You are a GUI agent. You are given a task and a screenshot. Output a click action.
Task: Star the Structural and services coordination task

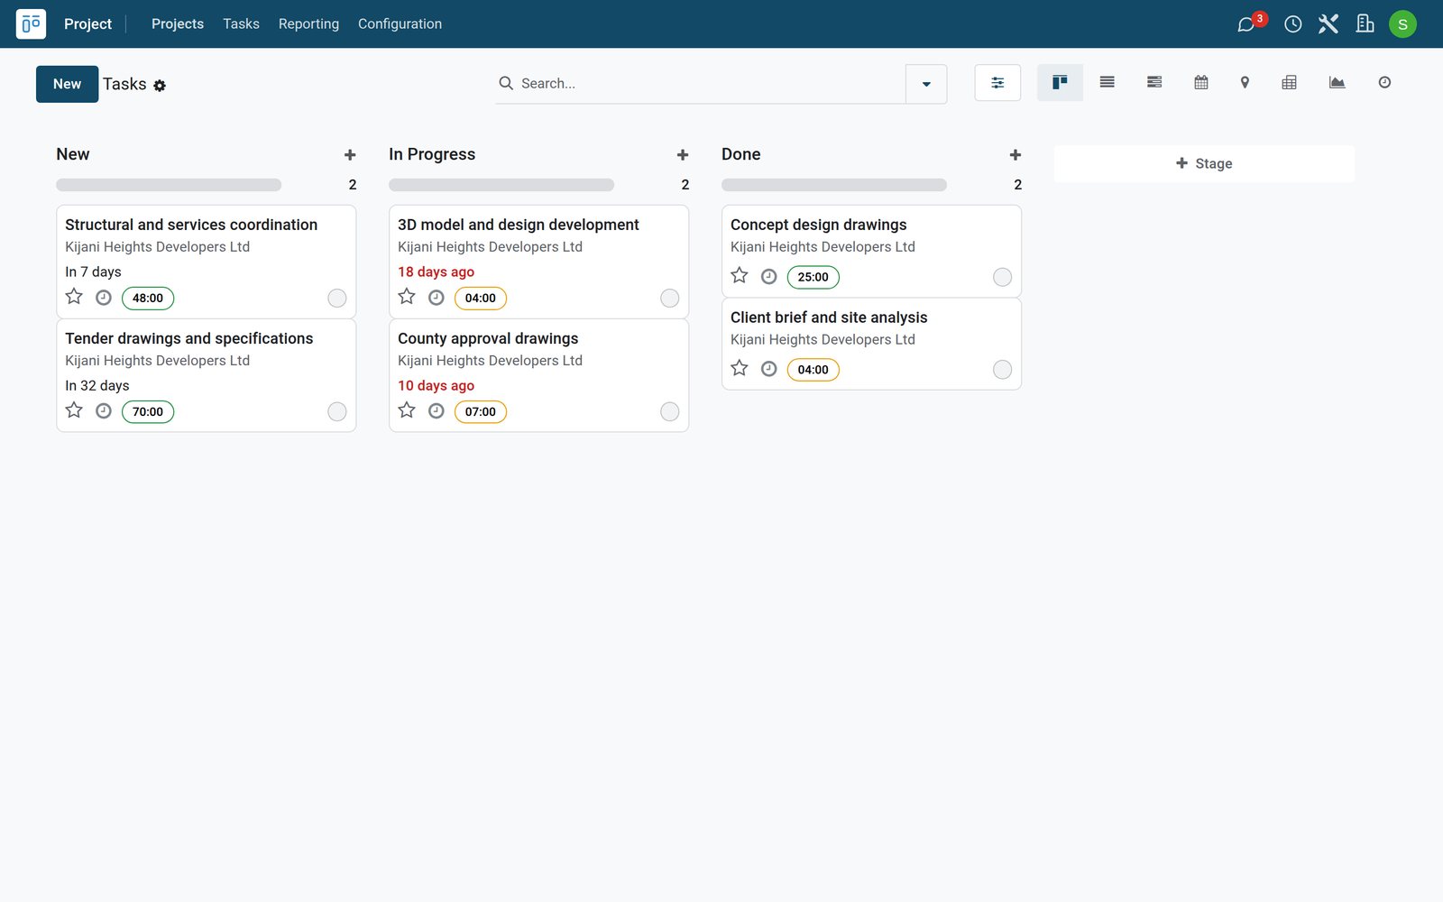(74, 297)
